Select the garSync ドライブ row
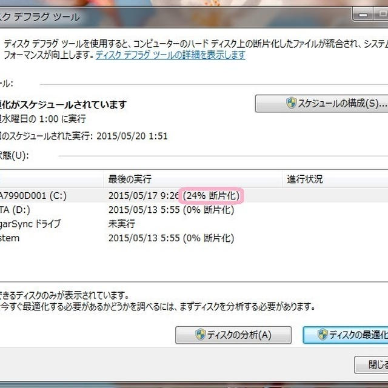The width and height of the screenshot is (388, 388). tap(194, 224)
